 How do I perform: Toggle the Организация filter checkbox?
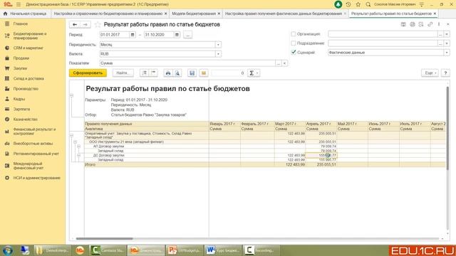click(x=294, y=34)
